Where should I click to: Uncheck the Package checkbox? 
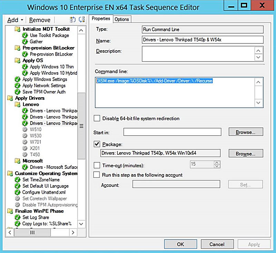(x=97, y=144)
